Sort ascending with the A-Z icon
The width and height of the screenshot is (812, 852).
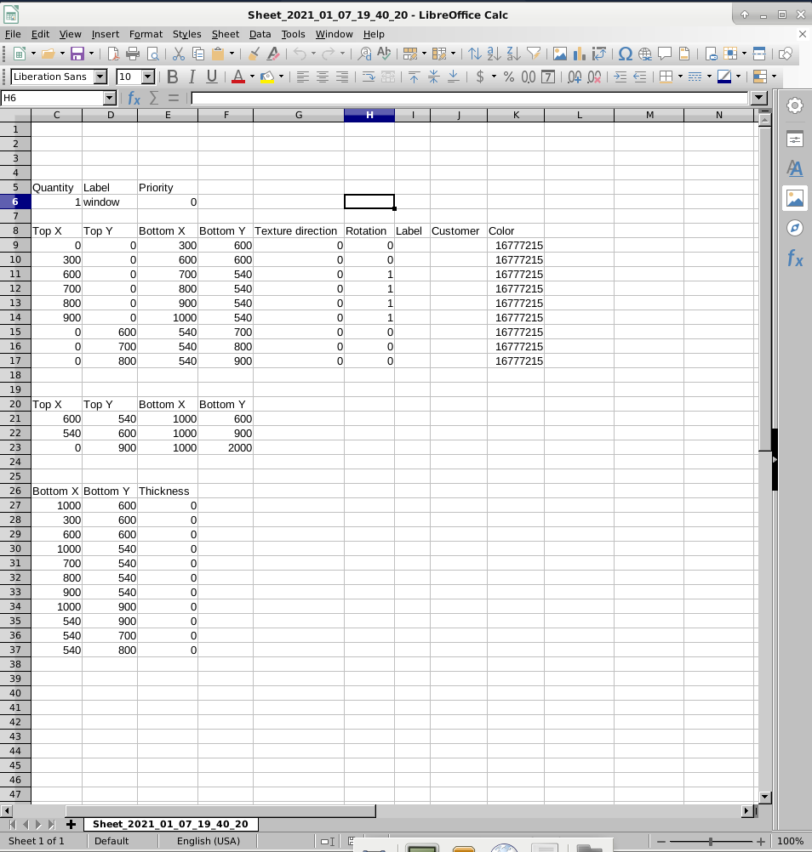[x=494, y=54]
